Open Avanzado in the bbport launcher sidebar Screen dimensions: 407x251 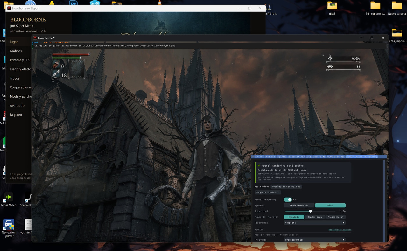pyautogui.click(x=17, y=106)
